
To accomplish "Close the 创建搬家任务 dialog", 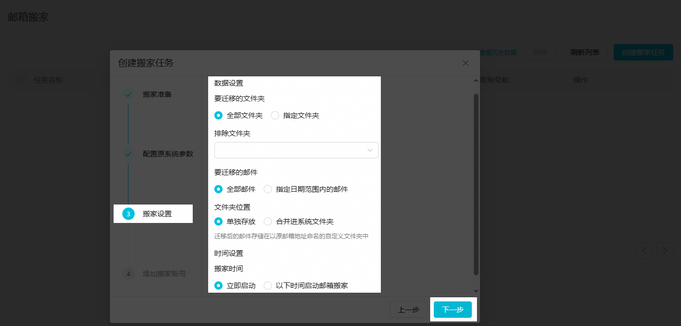I will [465, 63].
